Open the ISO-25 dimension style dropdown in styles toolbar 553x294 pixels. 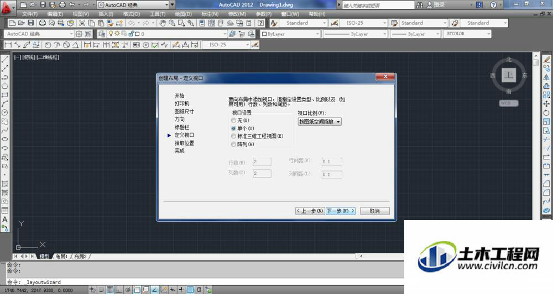pos(364,23)
